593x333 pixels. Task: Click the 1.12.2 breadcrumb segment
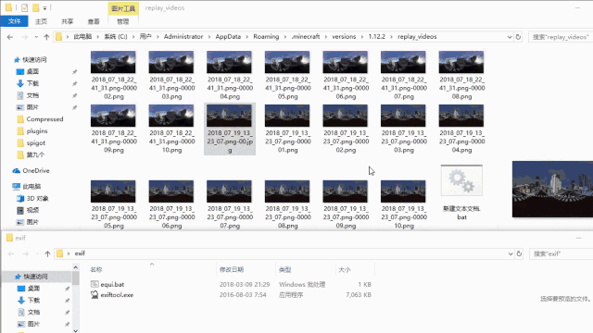(377, 37)
